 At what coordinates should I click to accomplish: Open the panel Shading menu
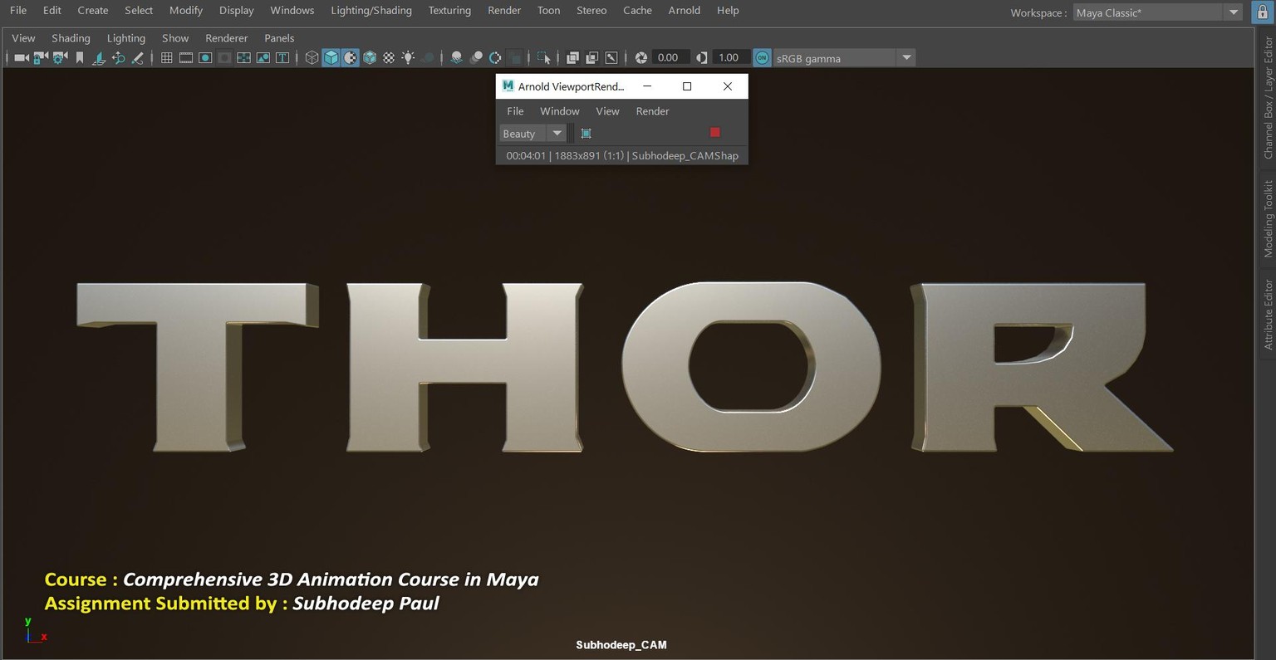71,38
